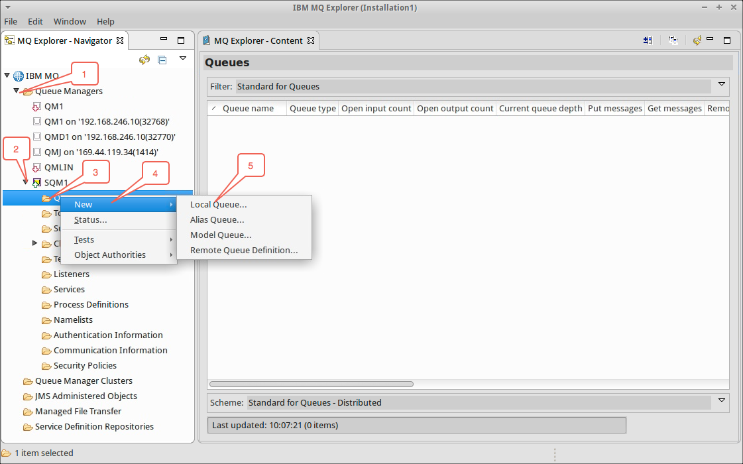743x464 pixels.
Task: Click the Services folder icon
Action: click(46, 290)
